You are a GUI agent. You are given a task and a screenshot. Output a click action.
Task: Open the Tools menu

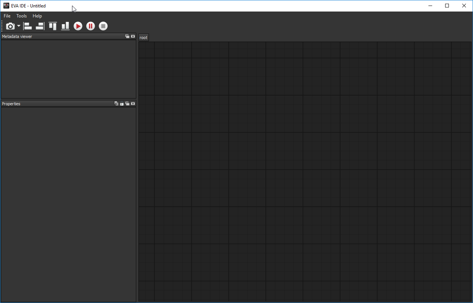21,16
